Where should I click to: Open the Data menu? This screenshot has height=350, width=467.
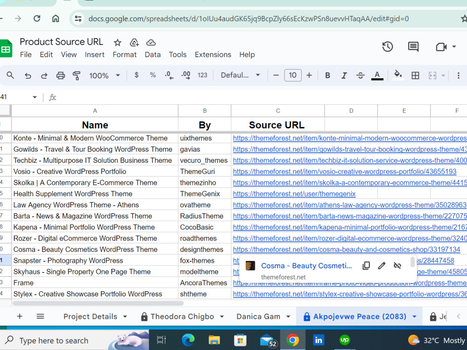tap(153, 55)
